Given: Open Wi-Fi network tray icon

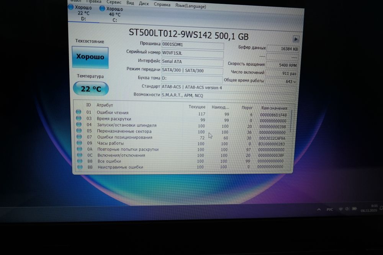Looking at the screenshot, I should pos(340,209).
